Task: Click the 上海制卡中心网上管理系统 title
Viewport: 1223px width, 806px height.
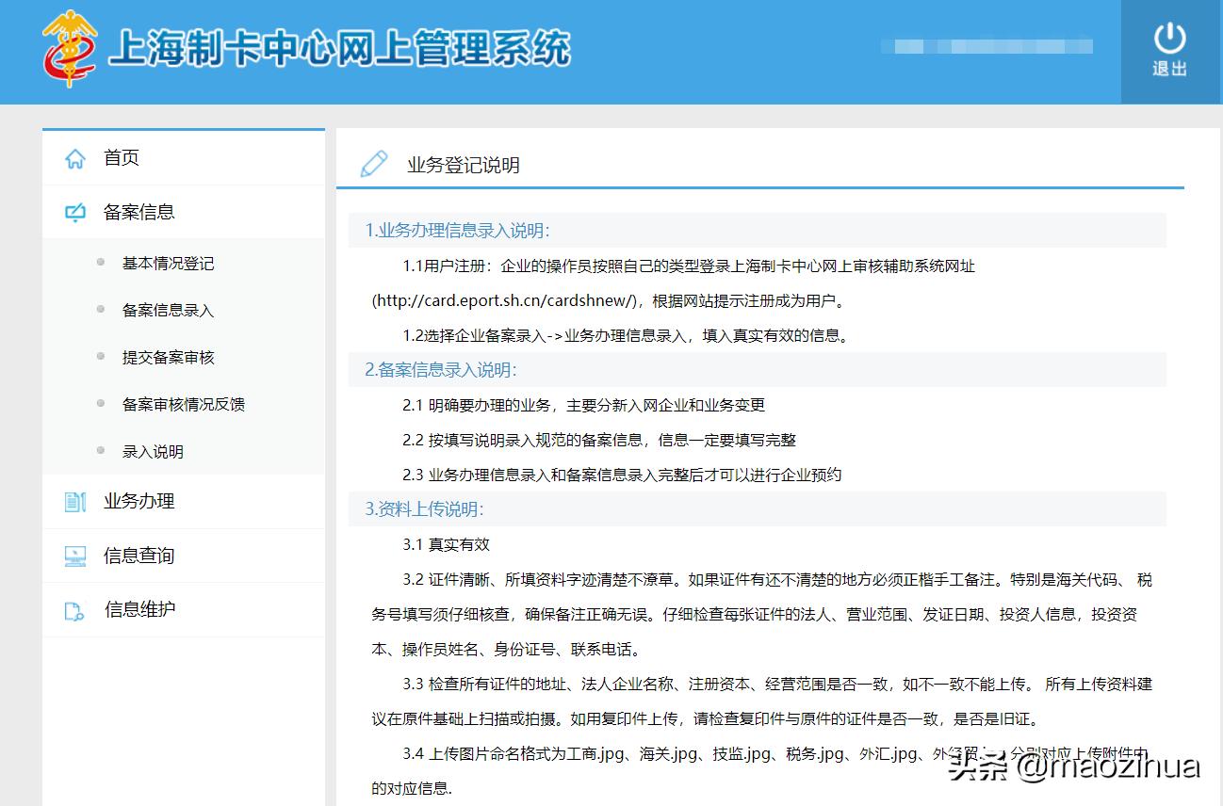Action: pos(339,48)
